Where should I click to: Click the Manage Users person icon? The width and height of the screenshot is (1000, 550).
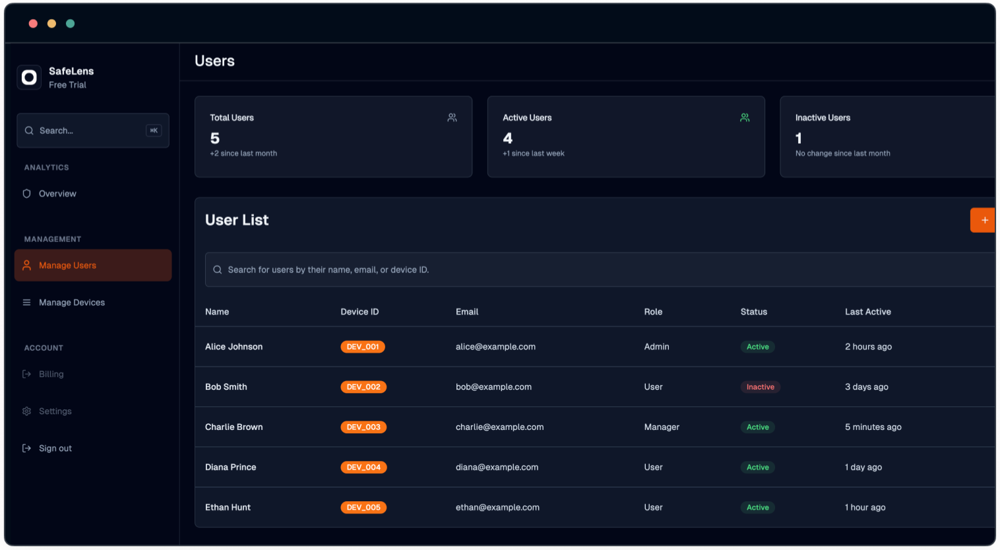tap(27, 265)
